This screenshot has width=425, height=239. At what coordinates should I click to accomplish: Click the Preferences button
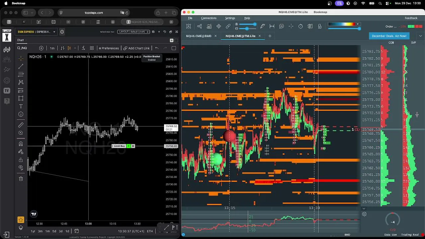point(109,48)
